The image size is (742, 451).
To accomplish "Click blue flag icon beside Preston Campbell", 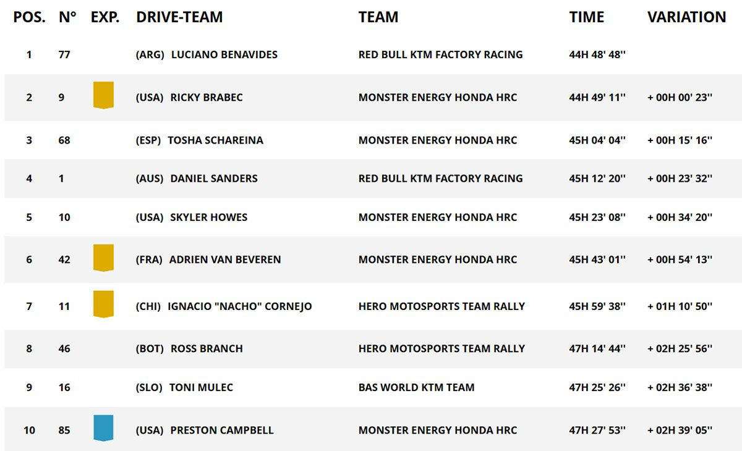I will 103,428.
